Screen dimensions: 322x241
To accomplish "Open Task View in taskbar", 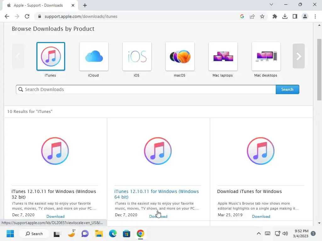I will point(57,233).
